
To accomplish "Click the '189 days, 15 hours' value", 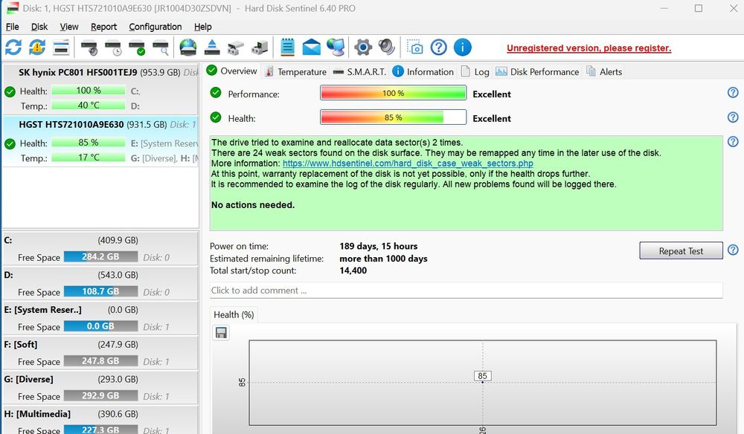I will point(379,247).
